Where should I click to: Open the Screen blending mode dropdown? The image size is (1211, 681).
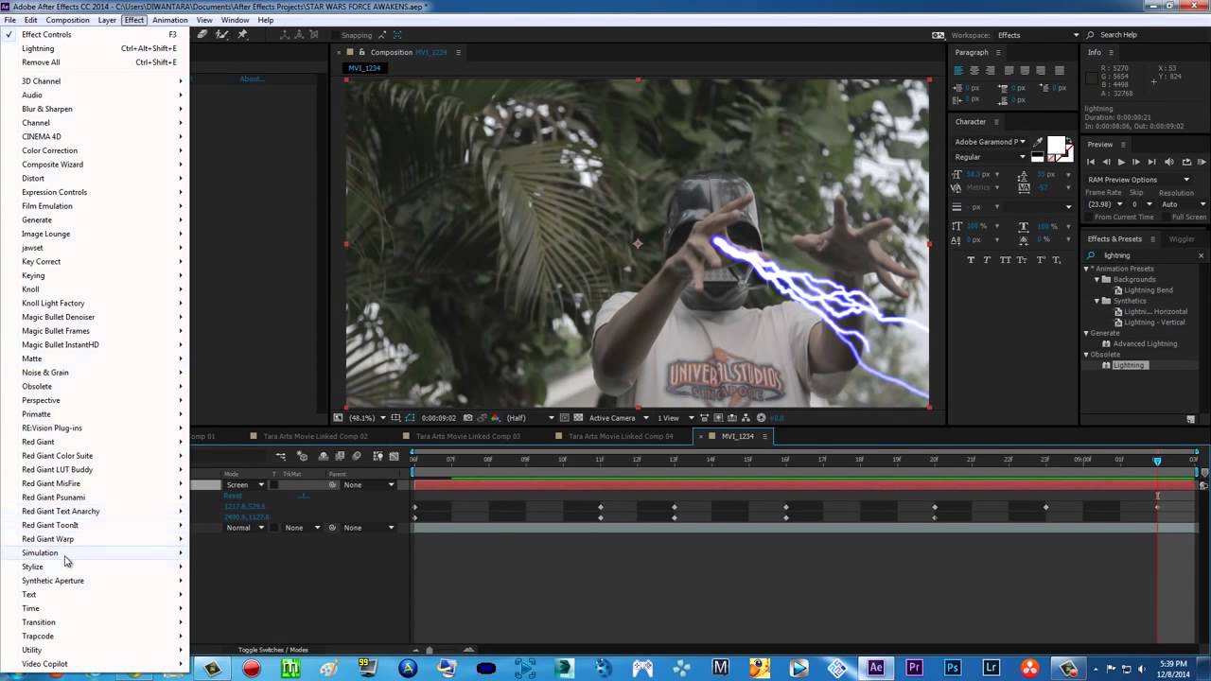[x=244, y=485]
